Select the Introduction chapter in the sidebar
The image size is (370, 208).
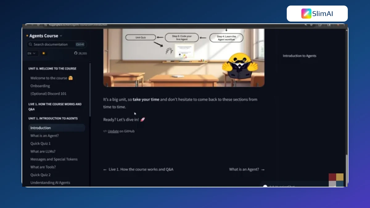(56, 128)
